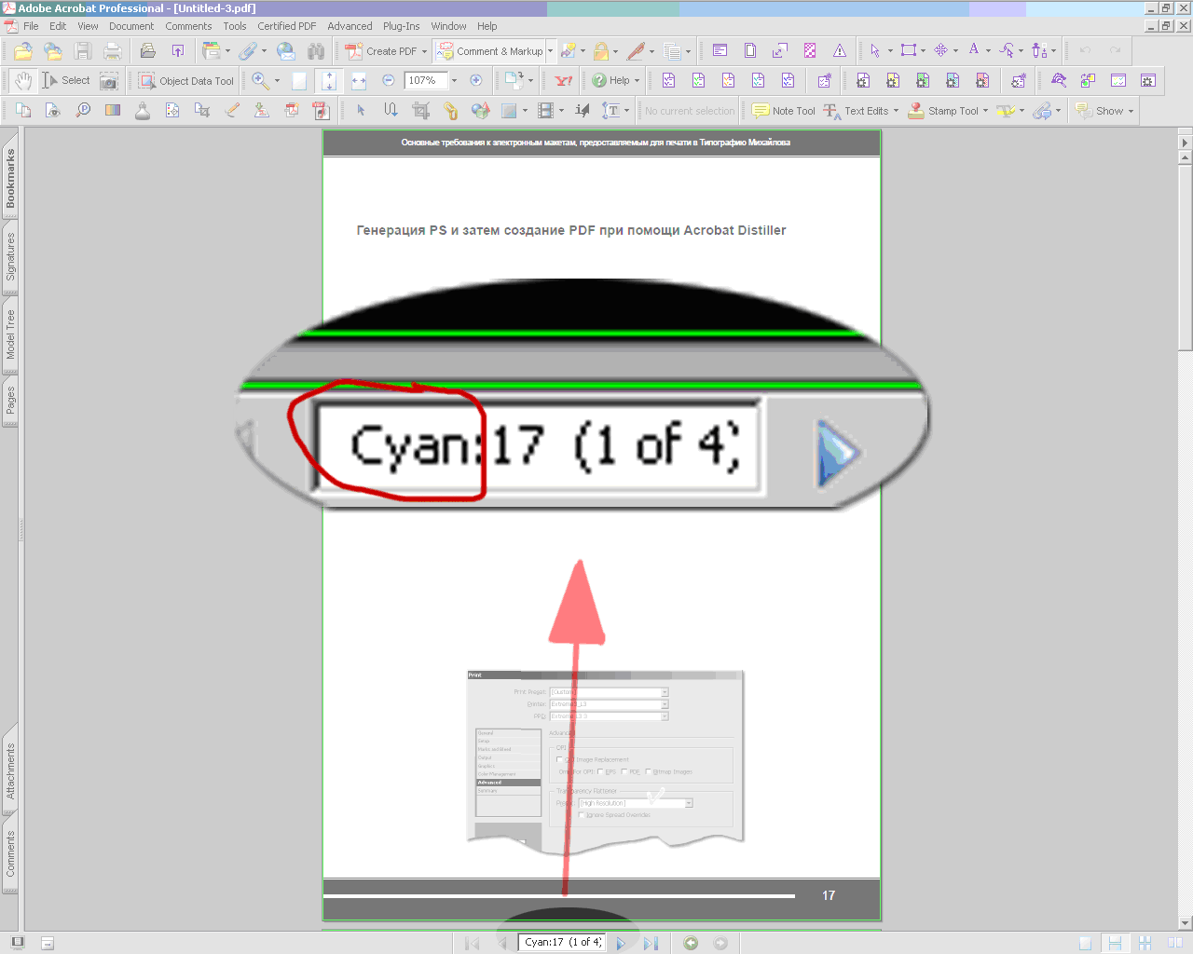Toggle Facing pages layout in status bar
Viewport: 1193px width, 954px height.
(x=1174, y=943)
